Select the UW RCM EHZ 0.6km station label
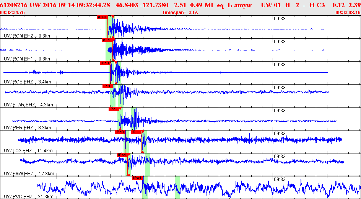The height and width of the screenshot is (199, 361). [28, 36]
